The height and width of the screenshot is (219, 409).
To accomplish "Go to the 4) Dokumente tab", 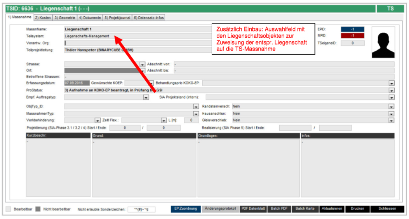I will [x=90, y=18].
